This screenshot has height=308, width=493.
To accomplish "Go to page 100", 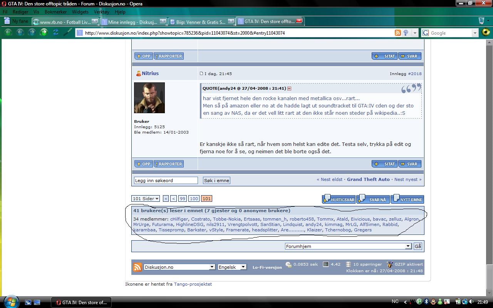I will (194, 199).
